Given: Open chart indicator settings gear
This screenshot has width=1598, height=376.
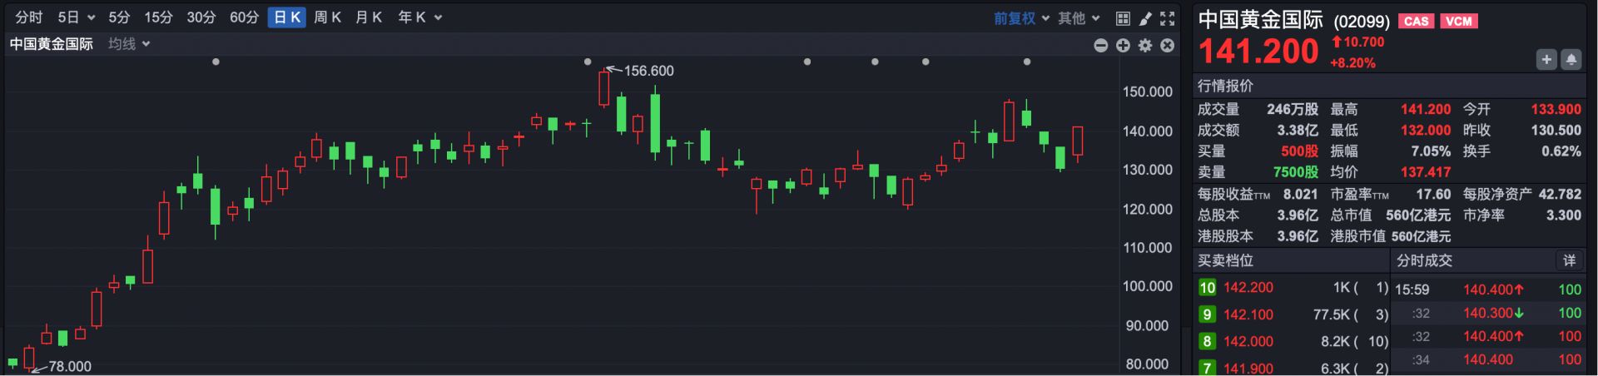Looking at the screenshot, I should click(x=1145, y=46).
